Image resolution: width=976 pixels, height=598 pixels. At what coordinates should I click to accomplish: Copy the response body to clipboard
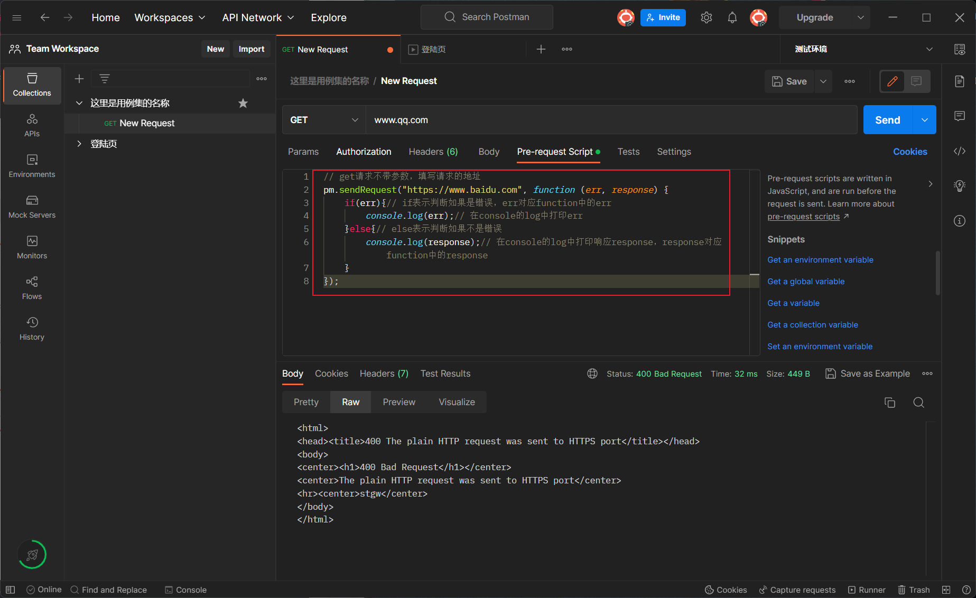[x=889, y=403]
